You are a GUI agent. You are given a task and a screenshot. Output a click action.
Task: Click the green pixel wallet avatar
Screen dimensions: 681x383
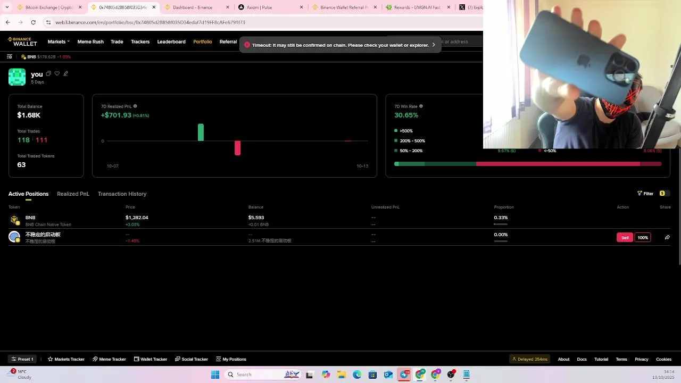tap(17, 77)
